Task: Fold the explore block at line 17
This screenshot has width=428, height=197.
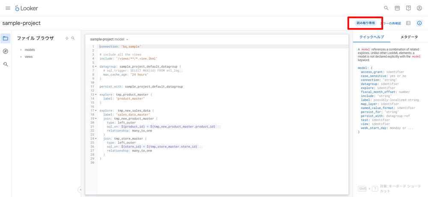Action: coord(95,110)
